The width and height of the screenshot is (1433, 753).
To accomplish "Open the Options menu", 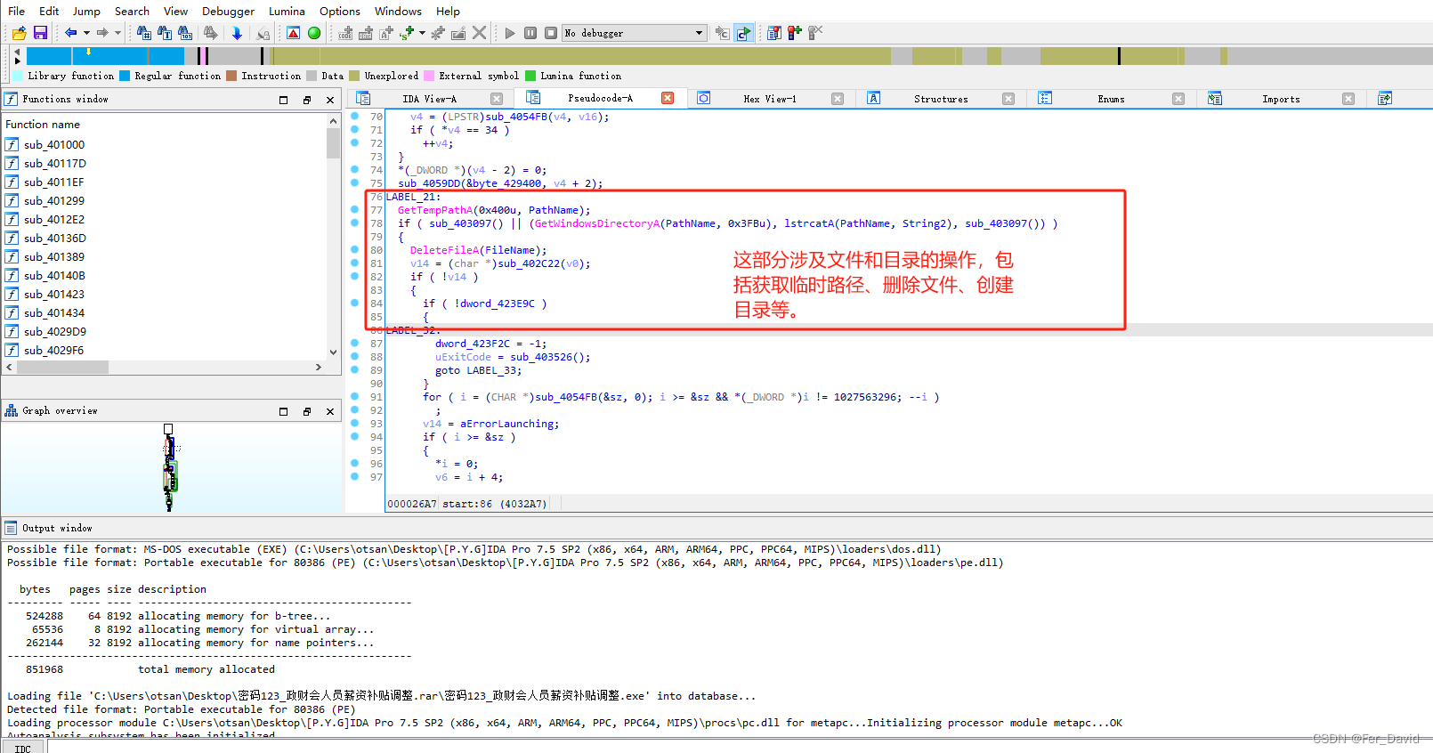I will 340,11.
